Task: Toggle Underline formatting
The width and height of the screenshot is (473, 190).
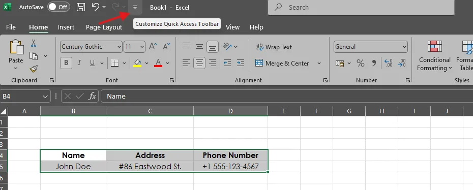Action: [x=92, y=63]
